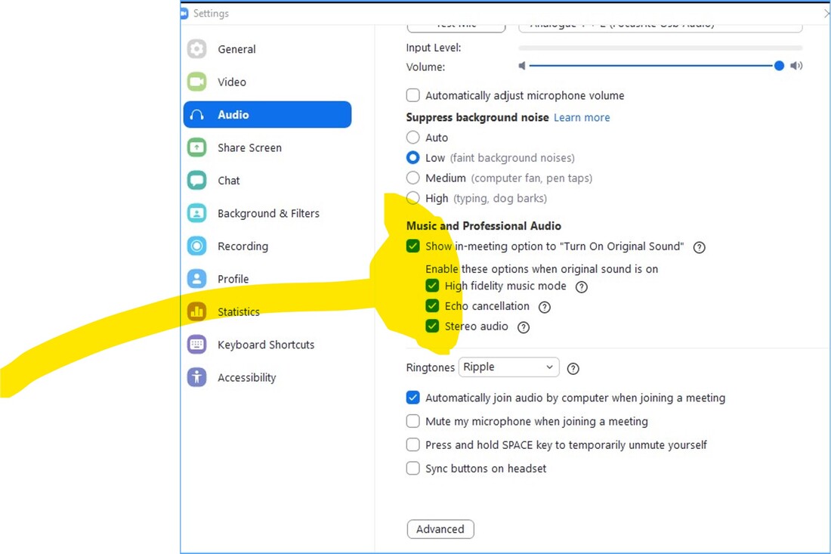Screen dimensions: 831x554
Task: Click the Video camera icon in sidebar
Action: [x=197, y=82]
